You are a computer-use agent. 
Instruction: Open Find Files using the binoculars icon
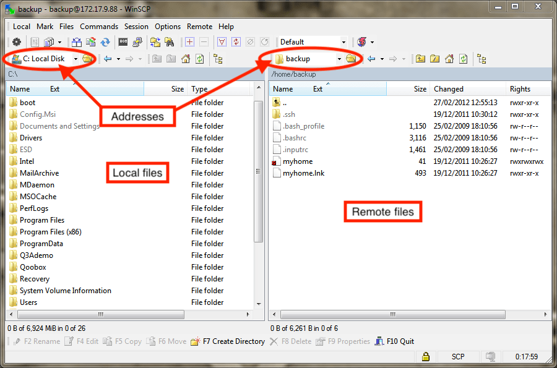(x=169, y=41)
